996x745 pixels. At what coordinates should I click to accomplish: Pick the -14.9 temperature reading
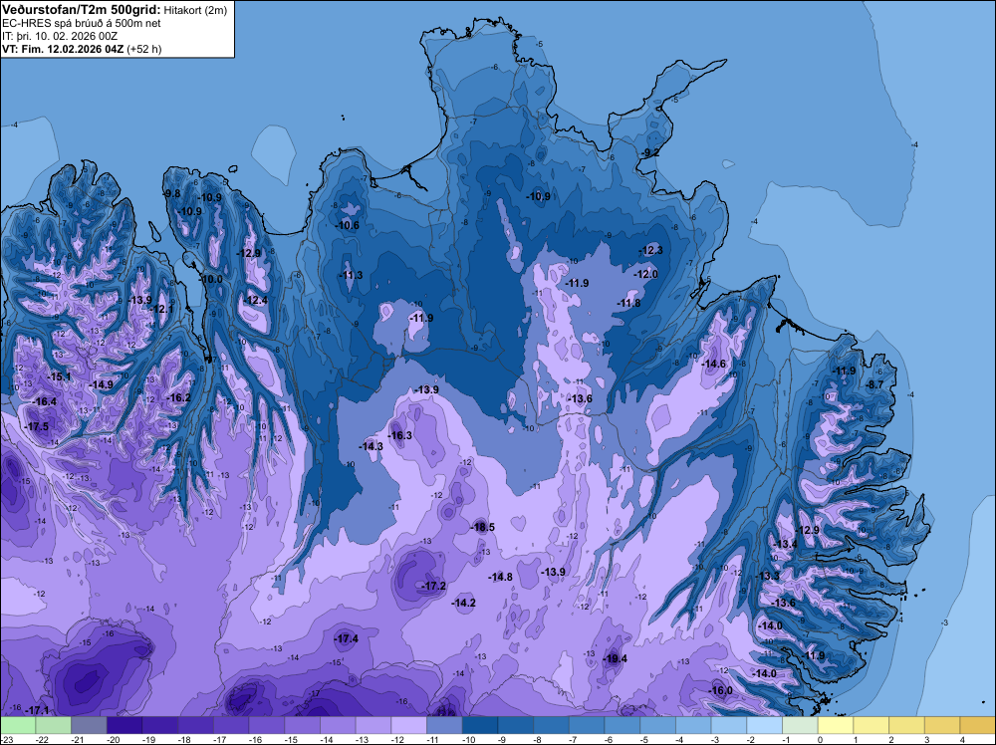(x=102, y=384)
